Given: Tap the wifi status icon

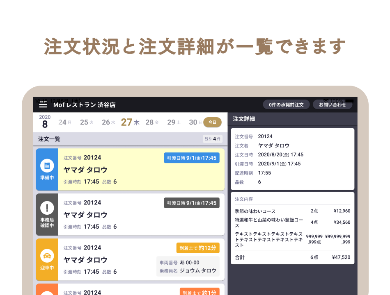Looking at the screenshot, I should point(325,100).
